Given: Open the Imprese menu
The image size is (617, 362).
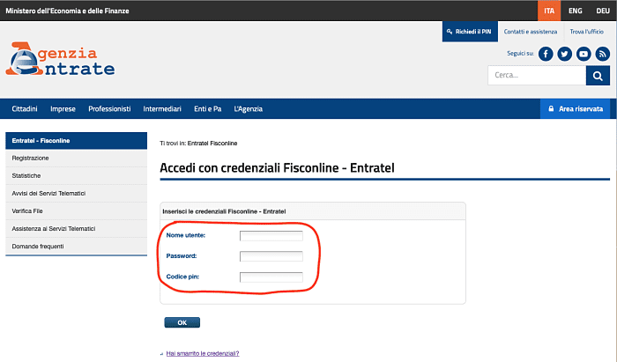Looking at the screenshot, I should (x=63, y=109).
